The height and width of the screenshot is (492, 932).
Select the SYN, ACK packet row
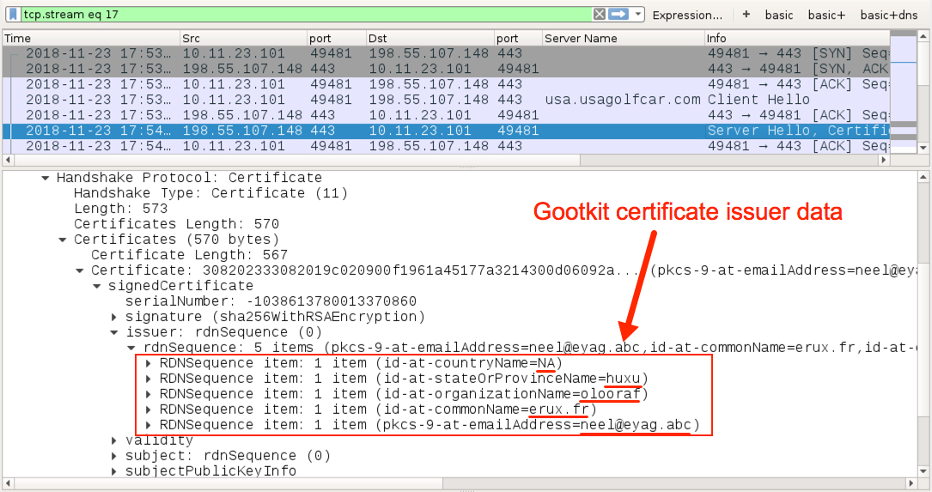tap(447, 69)
